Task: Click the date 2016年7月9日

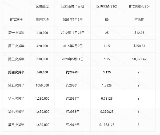Action: (x=73, y=46)
